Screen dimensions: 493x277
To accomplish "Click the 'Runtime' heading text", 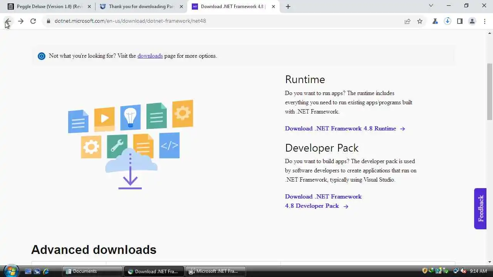I will [x=305, y=79].
